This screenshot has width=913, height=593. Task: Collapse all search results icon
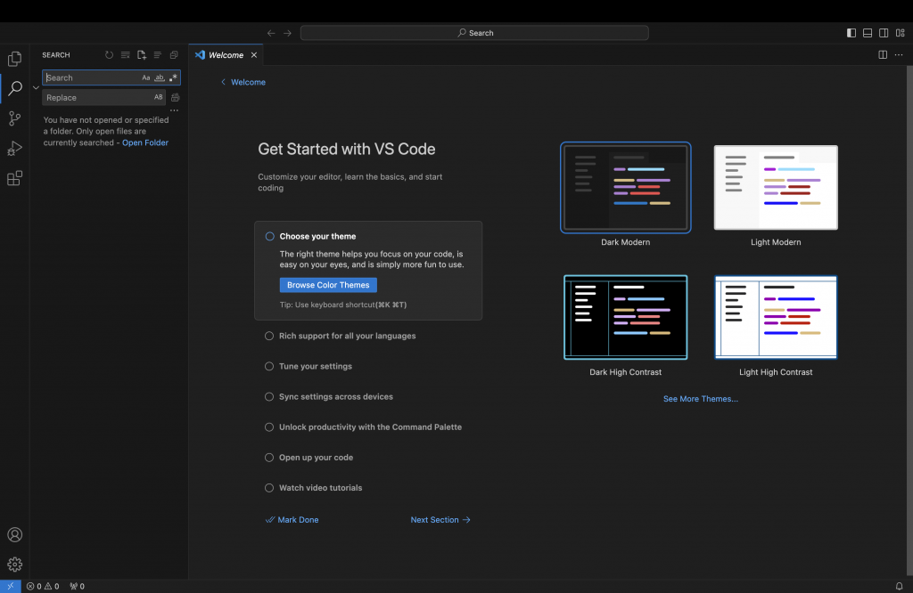[174, 54]
